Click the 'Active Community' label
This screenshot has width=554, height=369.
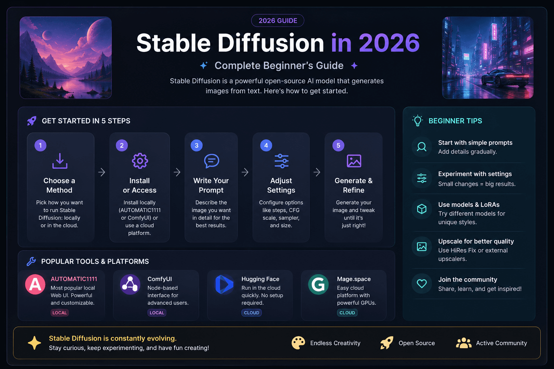pyautogui.click(x=502, y=343)
